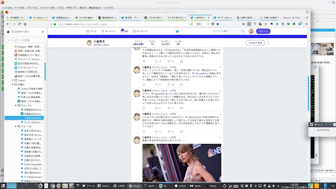Click the フォローする button
Image resolution: width=336 pixels, height=189 pixels.
(255, 43)
